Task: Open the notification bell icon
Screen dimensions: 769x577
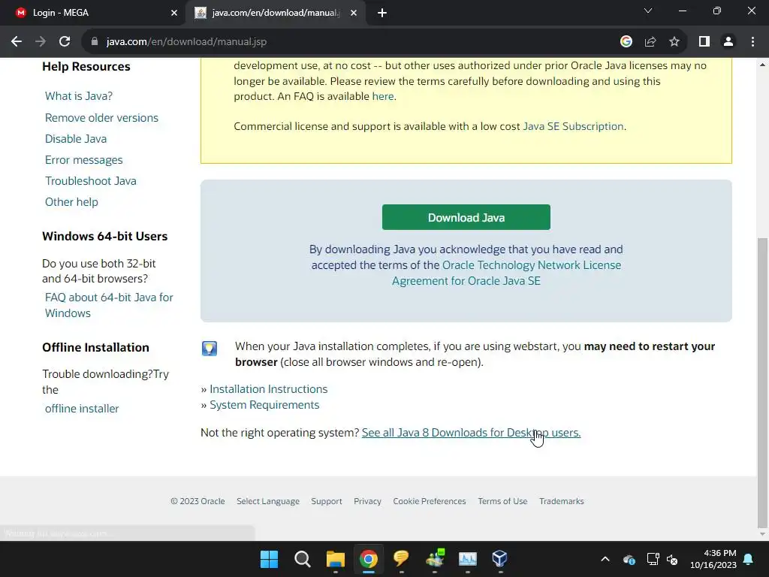Action: 749,559
